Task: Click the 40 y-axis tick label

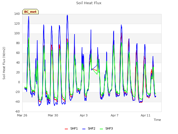Action: click(x=18, y=63)
